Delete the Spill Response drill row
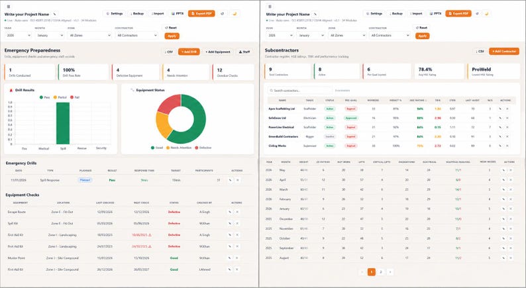This screenshot has height=288, width=526. pyautogui.click(x=238, y=180)
